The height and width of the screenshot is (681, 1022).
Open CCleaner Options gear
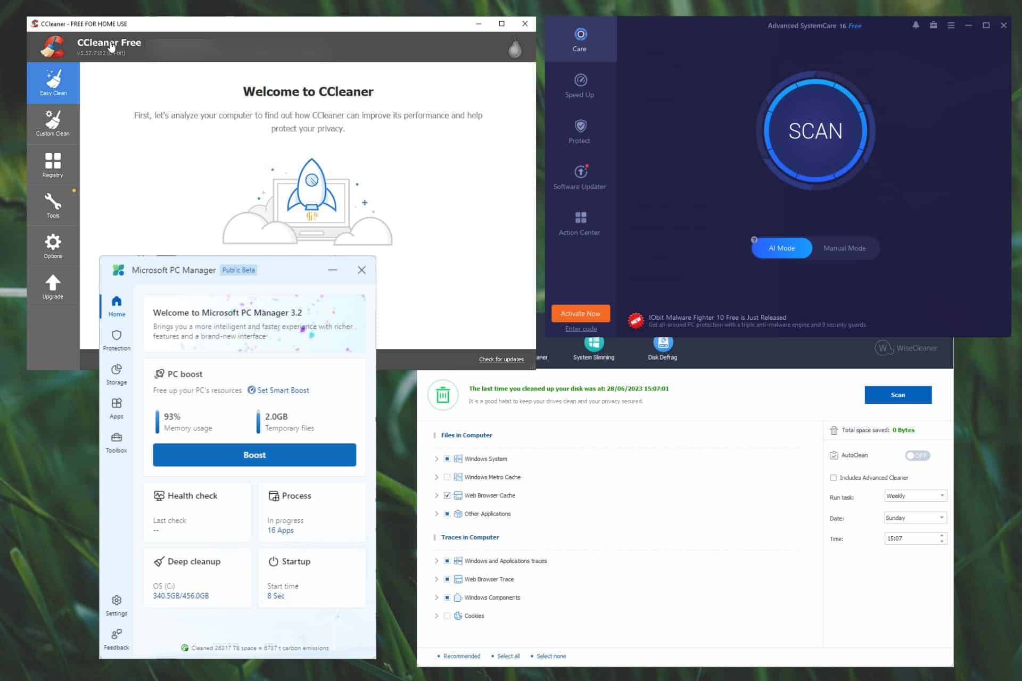tap(53, 246)
